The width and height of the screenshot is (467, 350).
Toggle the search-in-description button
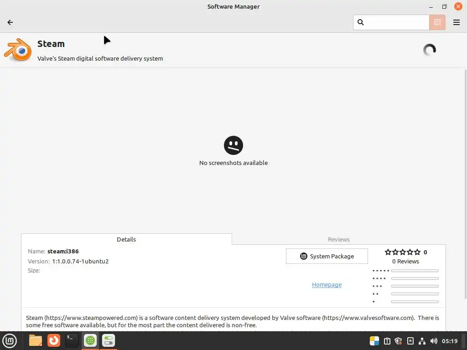click(x=437, y=22)
